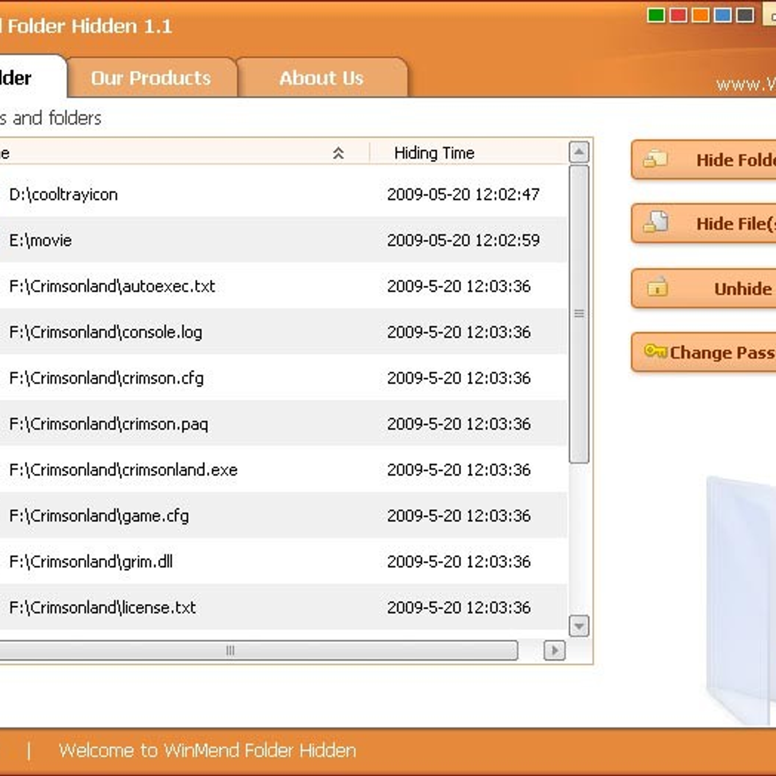Select the D:\cooltrayicon row
This screenshot has height=776, width=776.
coord(283,194)
